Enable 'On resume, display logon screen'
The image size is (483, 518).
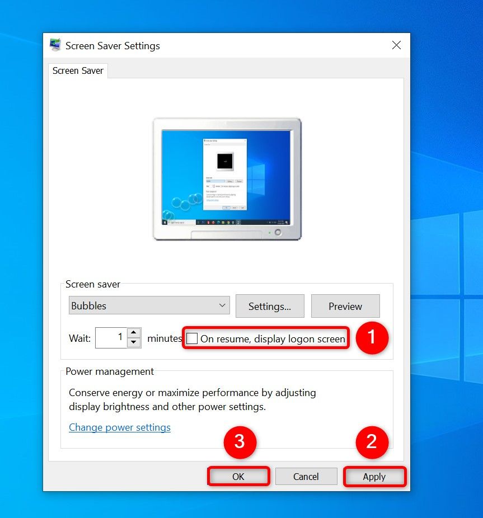pos(191,338)
